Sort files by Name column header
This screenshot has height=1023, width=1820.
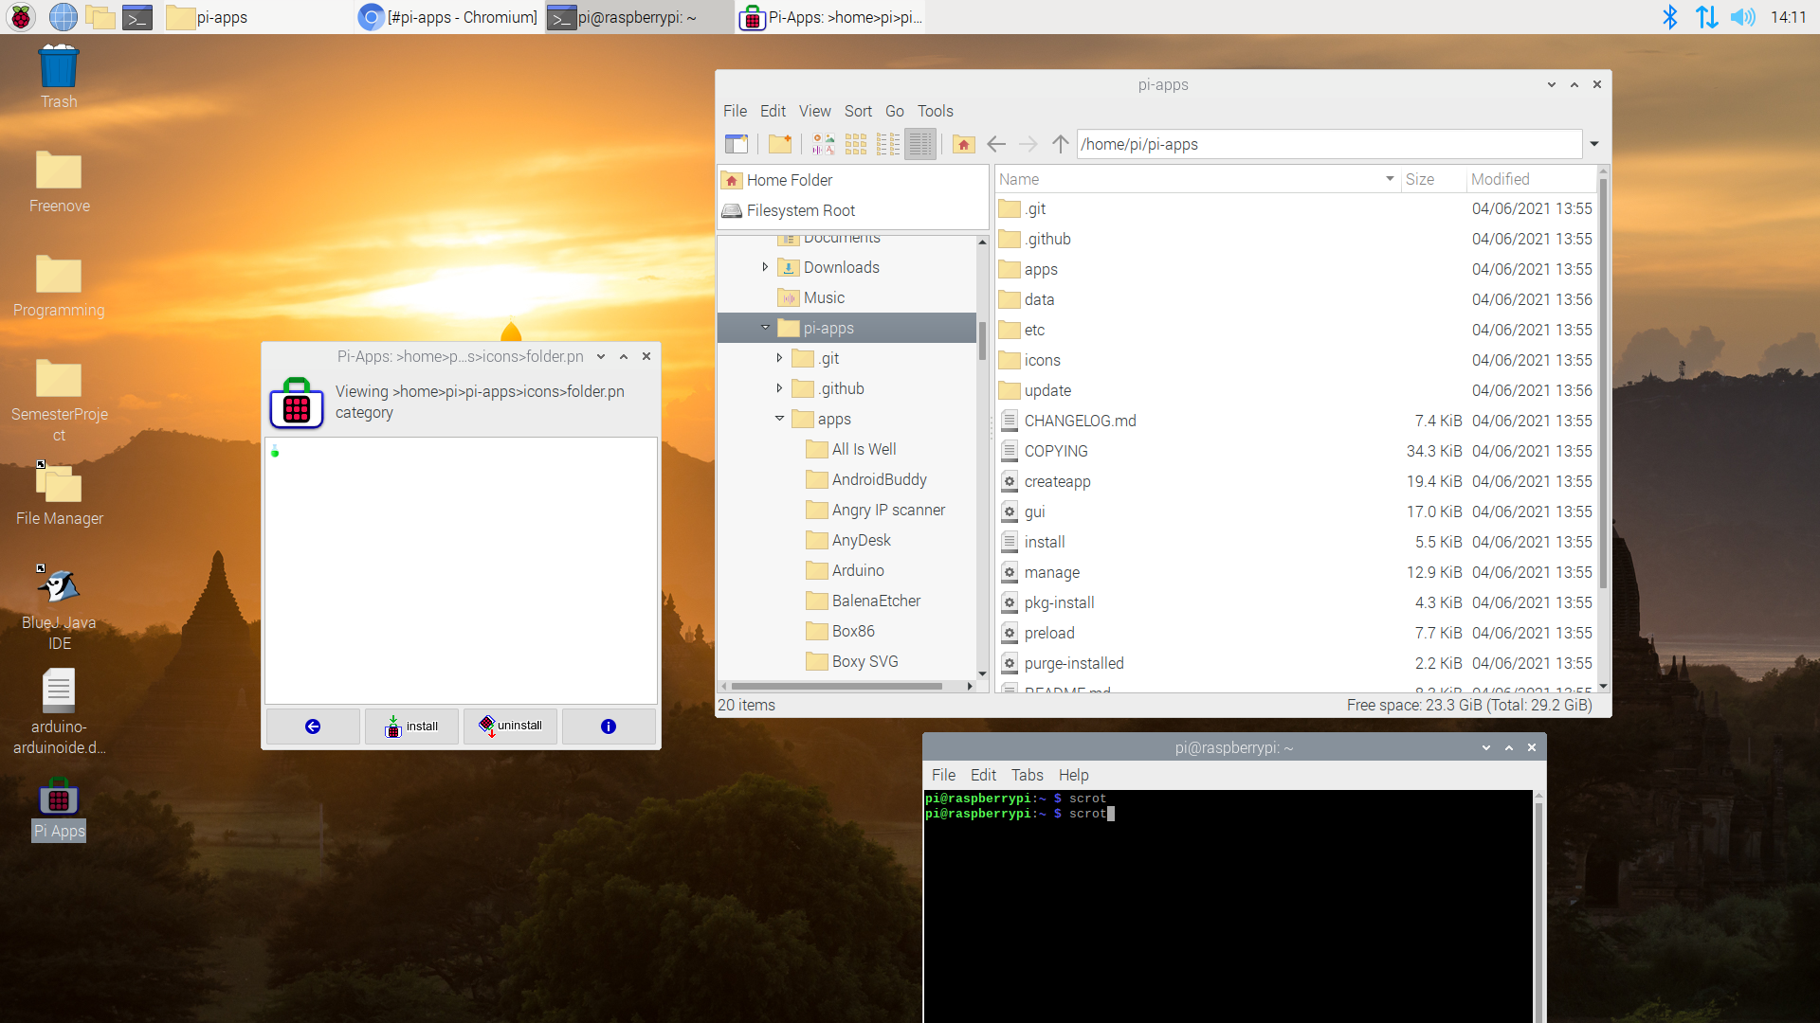coord(1197,179)
